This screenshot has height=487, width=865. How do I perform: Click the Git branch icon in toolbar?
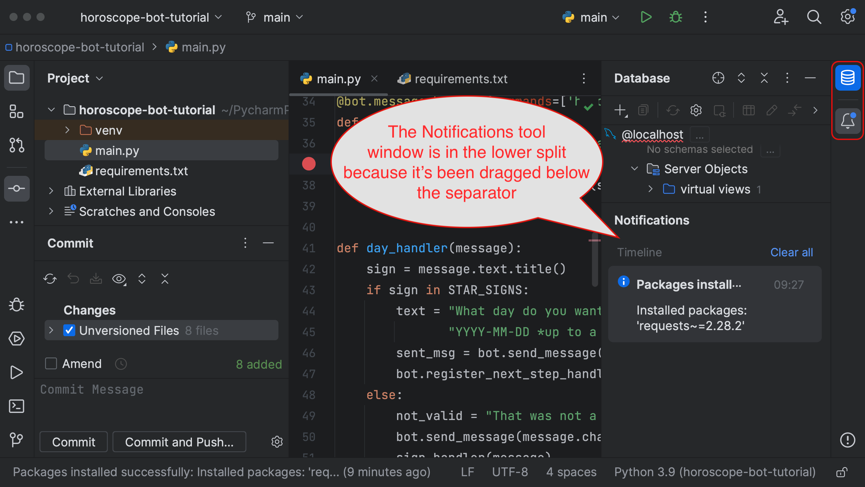[x=249, y=17]
